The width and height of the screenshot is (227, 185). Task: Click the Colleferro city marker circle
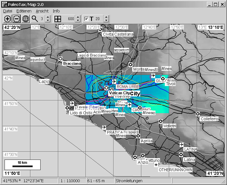(x=197, y=114)
